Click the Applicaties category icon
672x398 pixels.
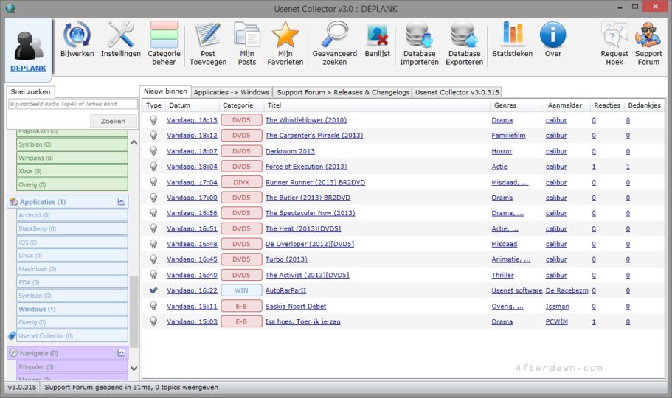(x=14, y=201)
